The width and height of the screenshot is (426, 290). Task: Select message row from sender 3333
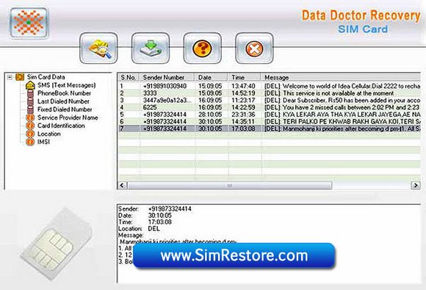270,93
